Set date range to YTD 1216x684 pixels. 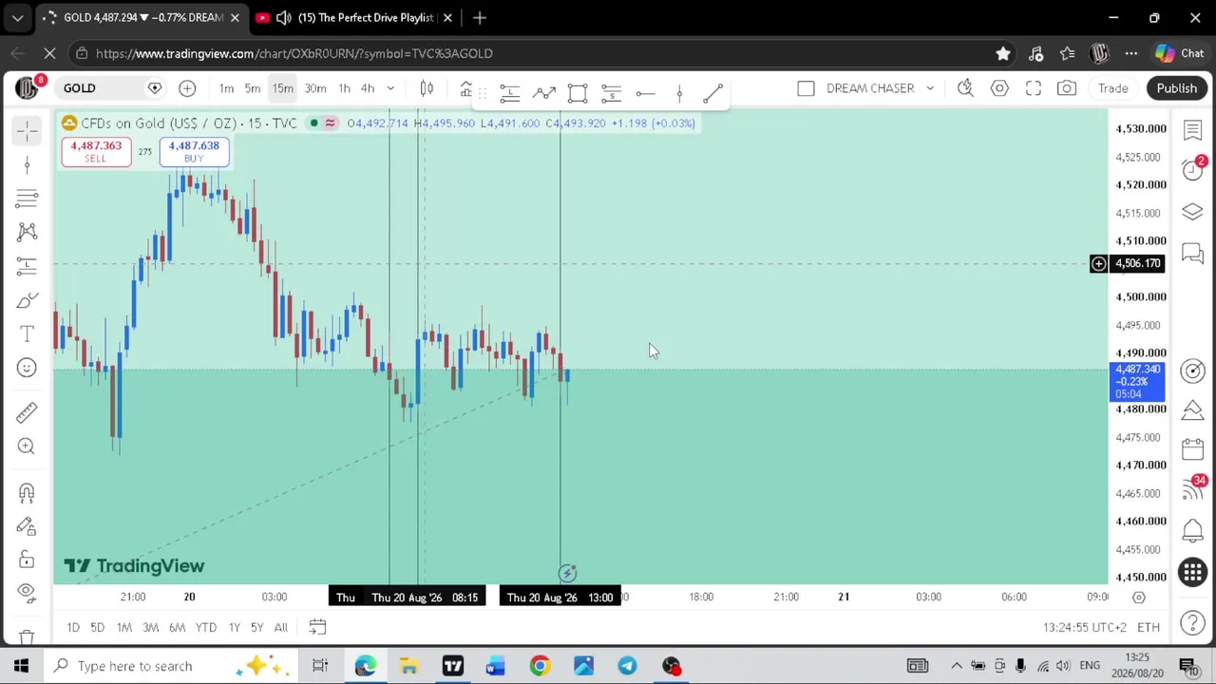(x=205, y=627)
